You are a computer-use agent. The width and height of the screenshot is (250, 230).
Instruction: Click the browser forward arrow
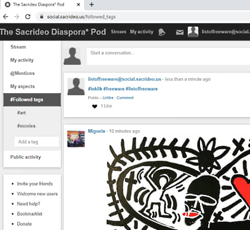point(17,17)
